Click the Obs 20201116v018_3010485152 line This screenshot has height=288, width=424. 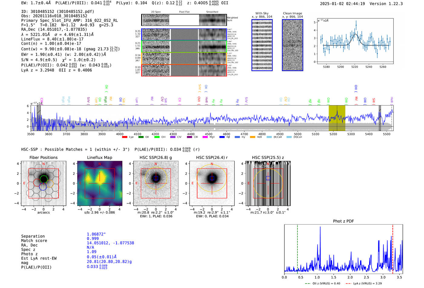coord(54,16)
